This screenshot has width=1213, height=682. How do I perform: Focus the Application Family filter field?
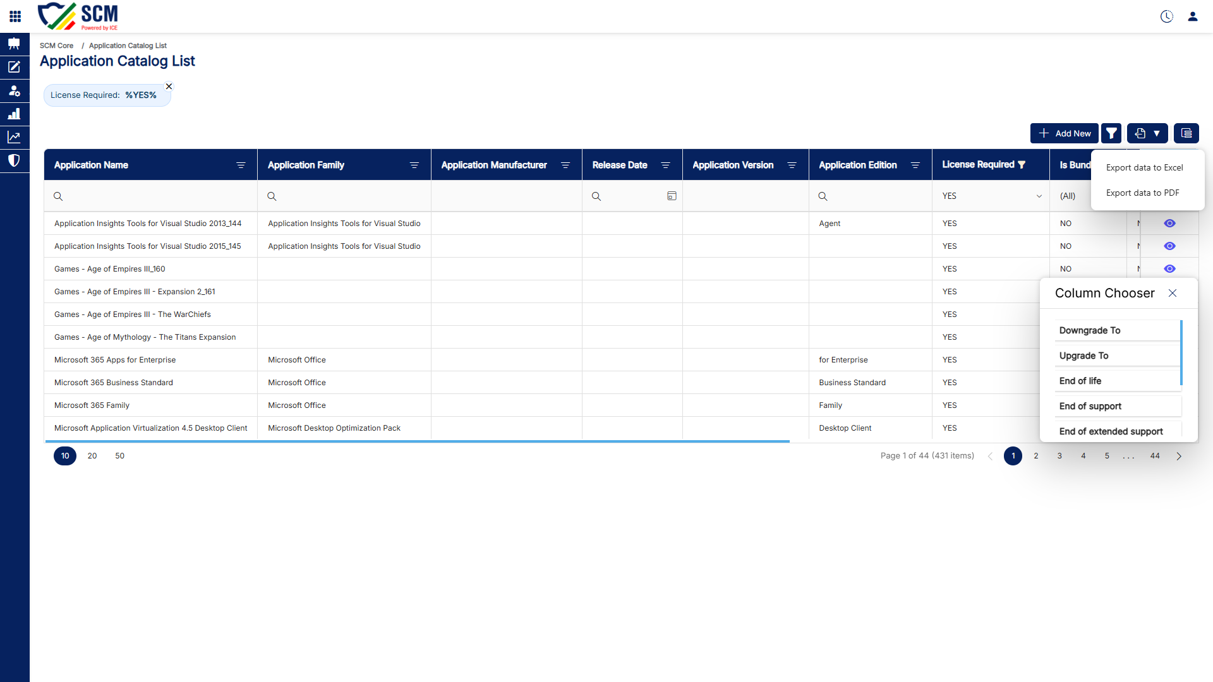coord(344,196)
